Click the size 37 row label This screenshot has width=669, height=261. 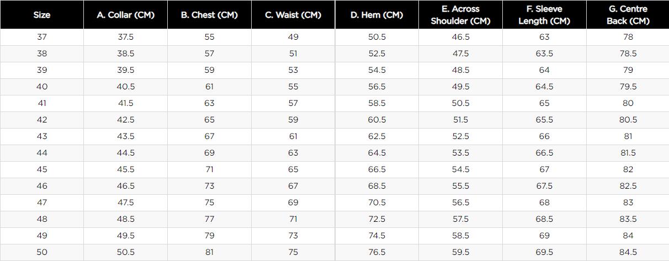pyautogui.click(x=42, y=37)
